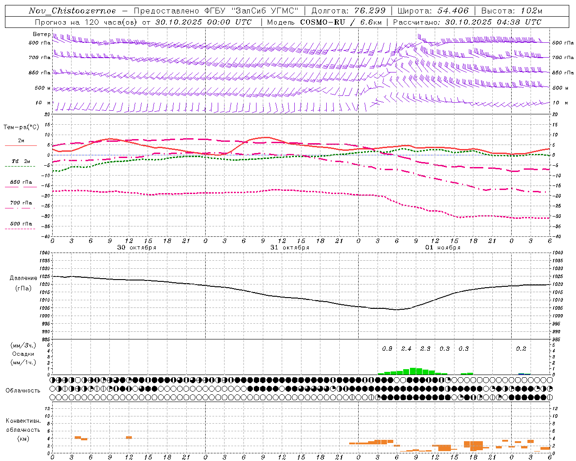This screenshot has width=576, height=461.
Task: Click Рассчитано: 30.10.2025 04:38 UTC timestamp
Action: click(x=467, y=22)
